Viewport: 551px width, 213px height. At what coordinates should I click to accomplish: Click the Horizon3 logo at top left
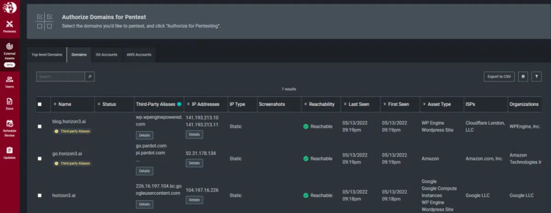pos(9,7)
